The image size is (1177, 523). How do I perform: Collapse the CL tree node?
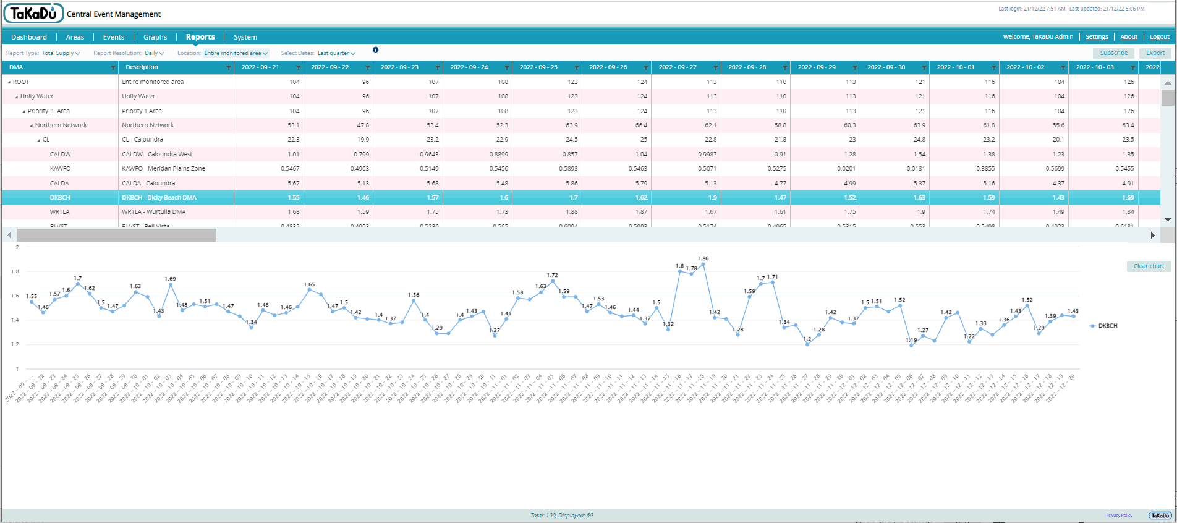point(38,140)
